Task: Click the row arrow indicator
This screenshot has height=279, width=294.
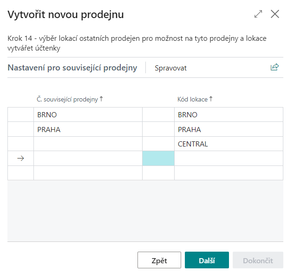Action: (20, 159)
